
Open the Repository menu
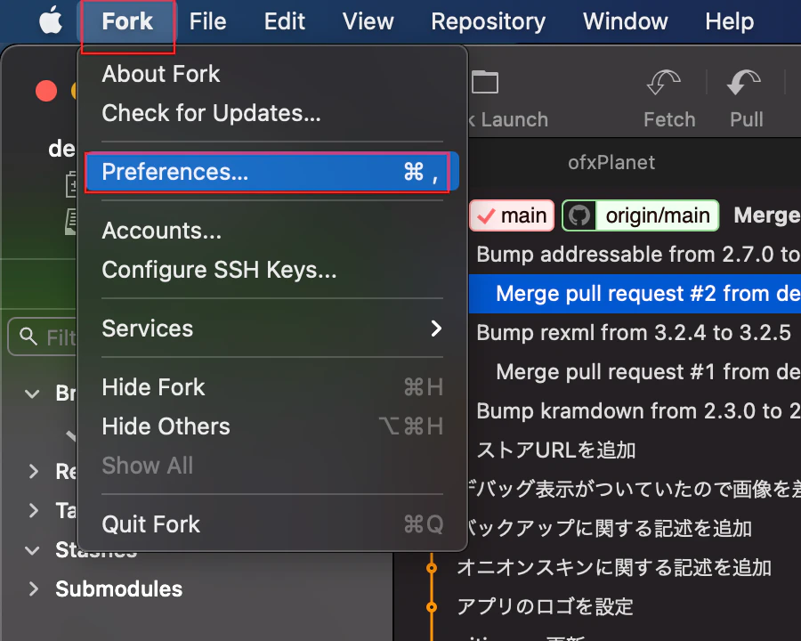488,21
